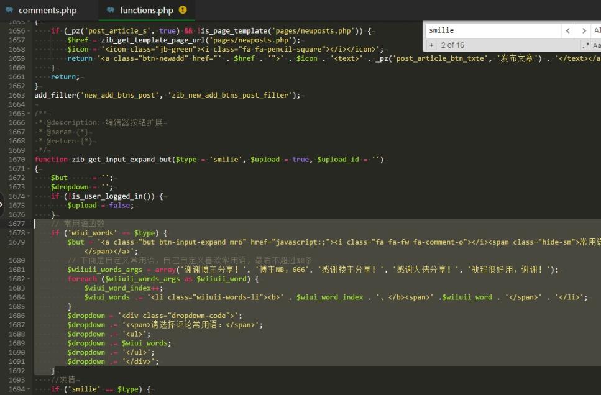Click the 'All' find option button
Viewport: 601px width, 395px height.
coord(597,30)
